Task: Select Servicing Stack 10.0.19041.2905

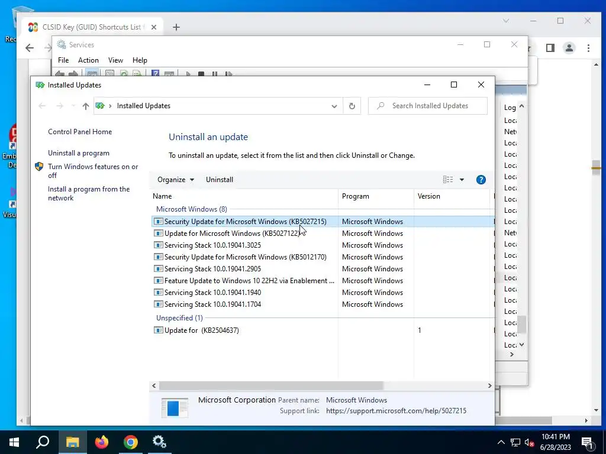Action: point(323,269)
